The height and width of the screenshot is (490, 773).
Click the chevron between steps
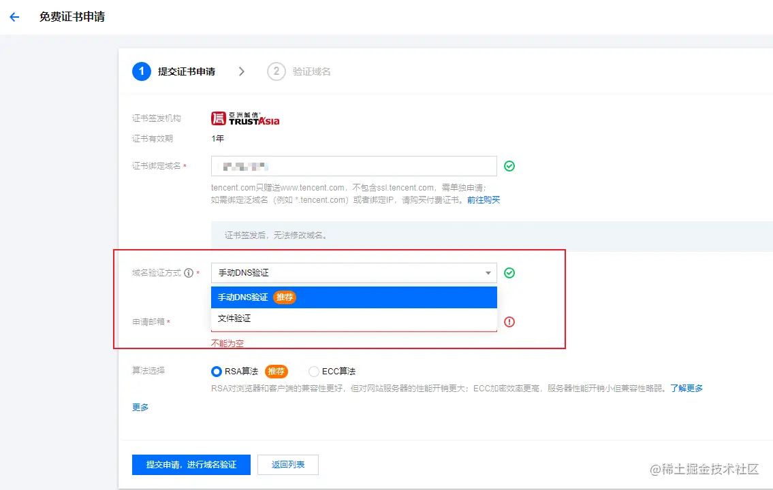point(242,71)
